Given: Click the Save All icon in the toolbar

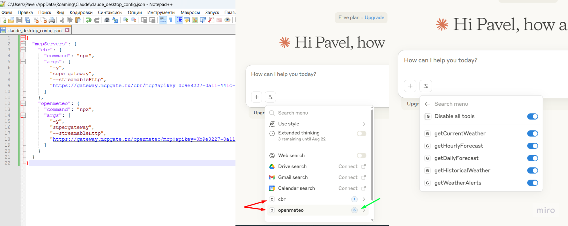Looking at the screenshot, I should coord(28,20).
